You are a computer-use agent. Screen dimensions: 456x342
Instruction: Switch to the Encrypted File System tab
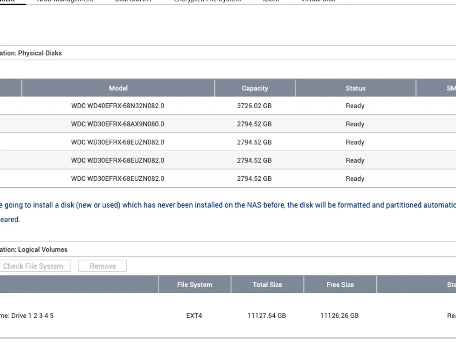(x=207, y=1)
